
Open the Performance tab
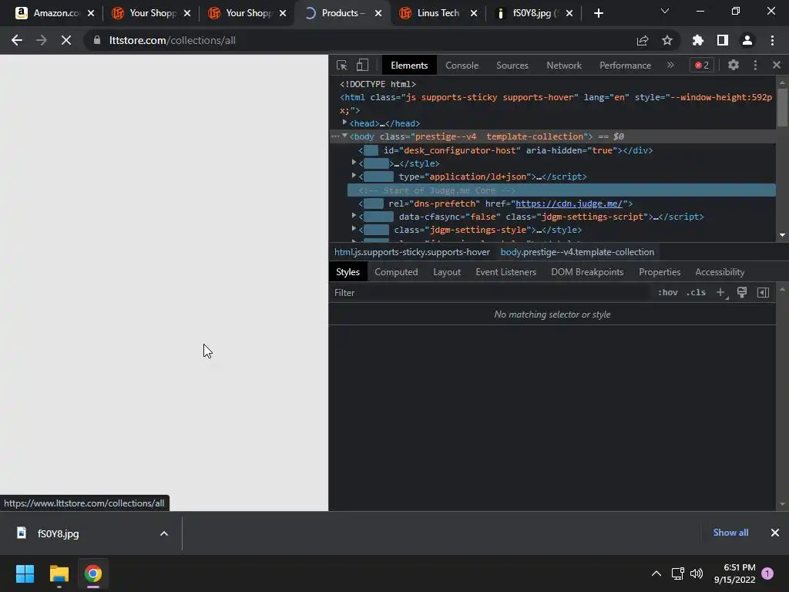(625, 66)
